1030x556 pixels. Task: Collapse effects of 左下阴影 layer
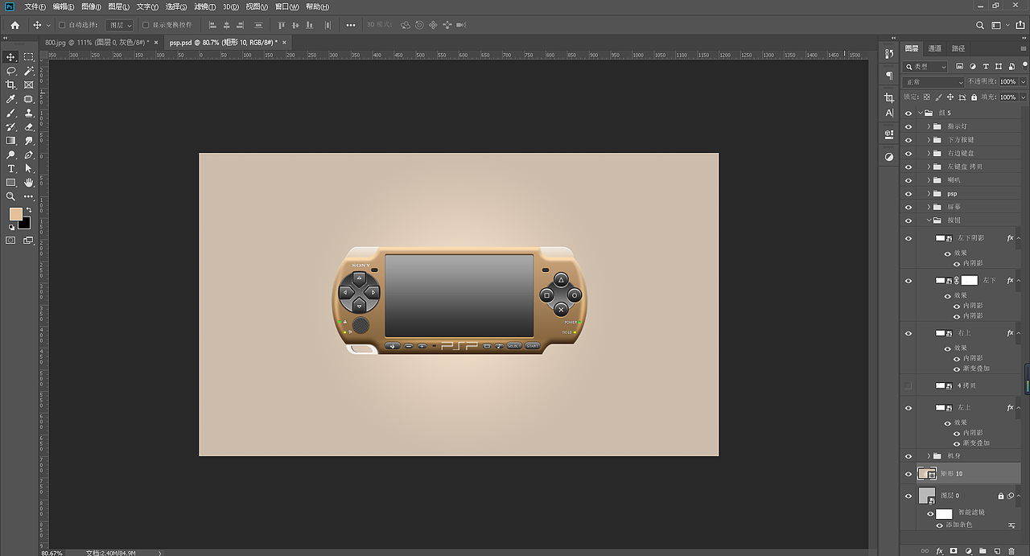(x=1019, y=238)
